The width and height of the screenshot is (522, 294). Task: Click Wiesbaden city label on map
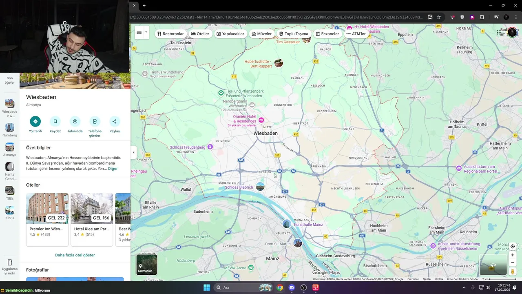point(265,134)
